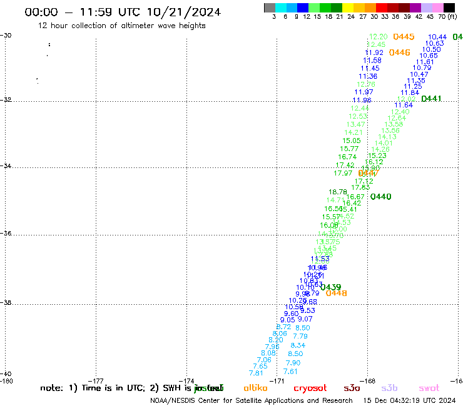The image size is (463, 406).
Task: Click the green 0439 track time label
Action: pos(331,287)
